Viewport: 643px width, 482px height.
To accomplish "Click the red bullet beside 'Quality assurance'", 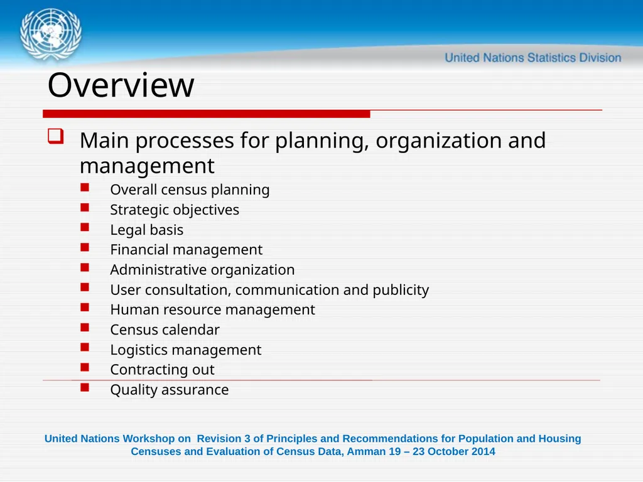I will click(x=85, y=387).
